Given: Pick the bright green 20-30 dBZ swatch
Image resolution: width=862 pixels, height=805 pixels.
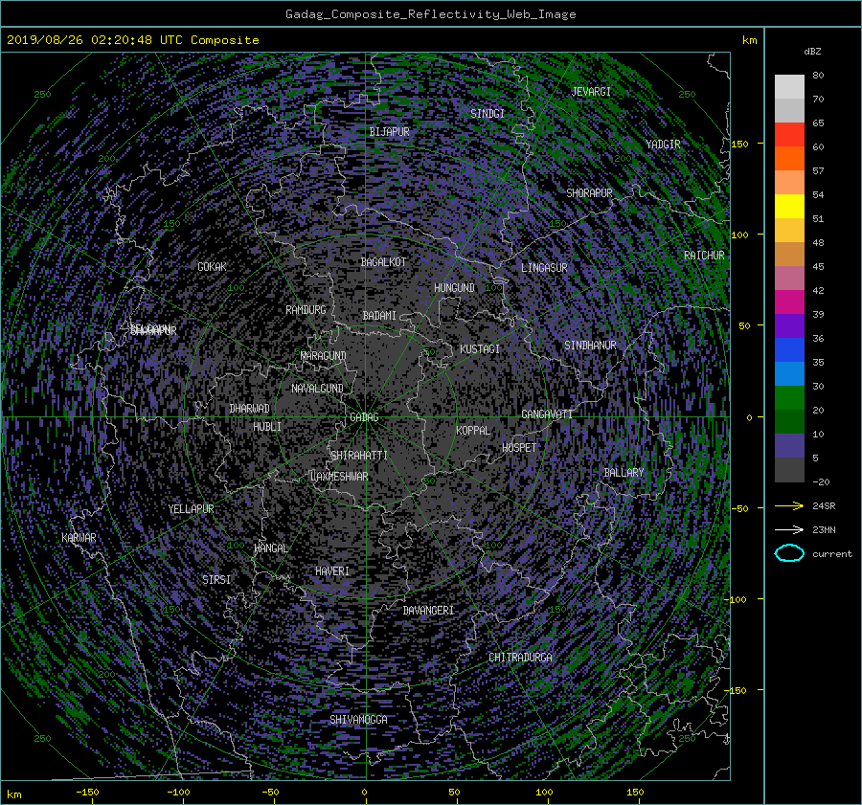Looking at the screenshot, I should (x=789, y=397).
